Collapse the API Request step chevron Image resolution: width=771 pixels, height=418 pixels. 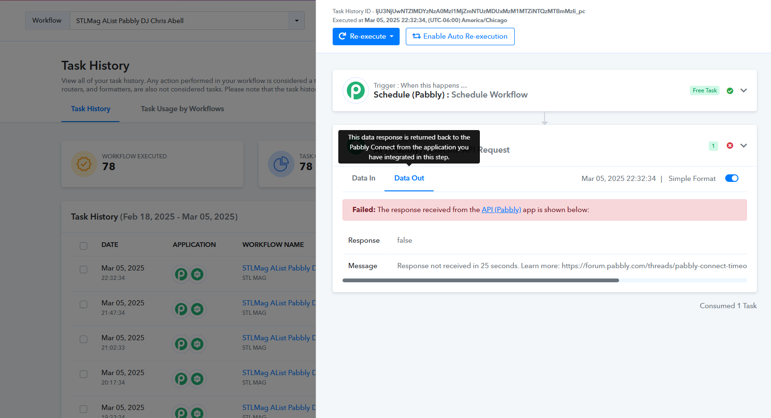point(744,146)
